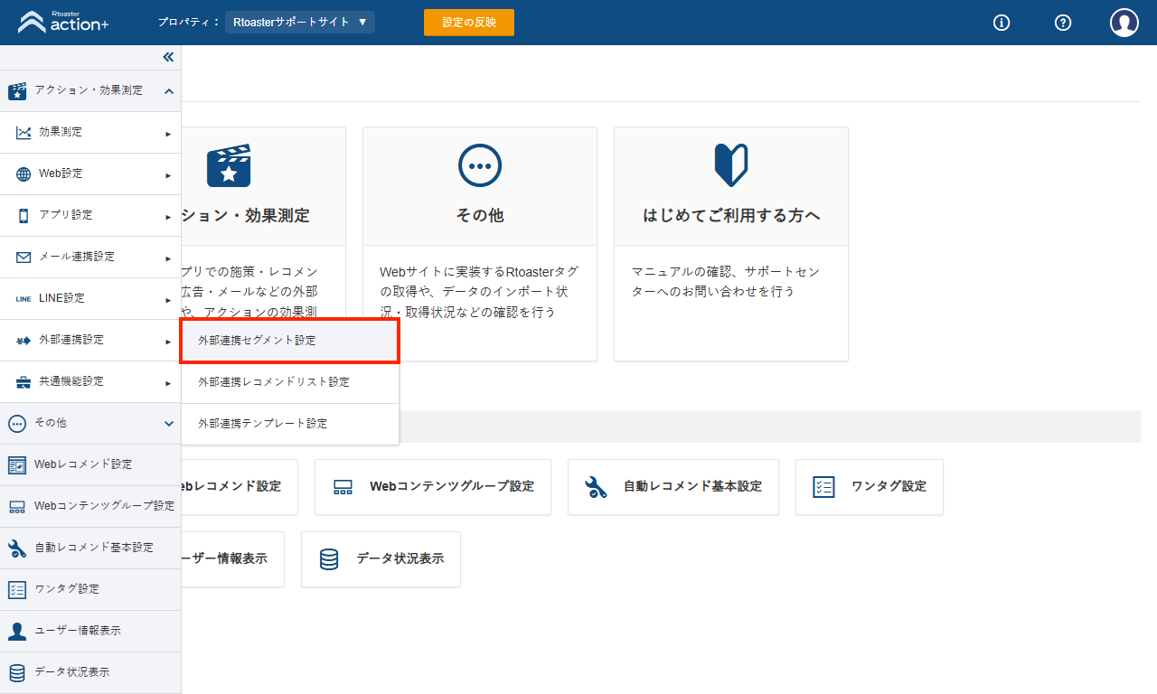Expand the Web設定 submenu arrow
1157x694 pixels.
tap(168, 175)
